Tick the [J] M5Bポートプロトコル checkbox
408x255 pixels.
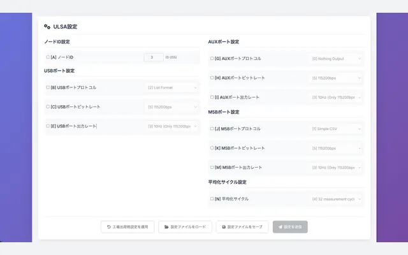click(x=212, y=129)
